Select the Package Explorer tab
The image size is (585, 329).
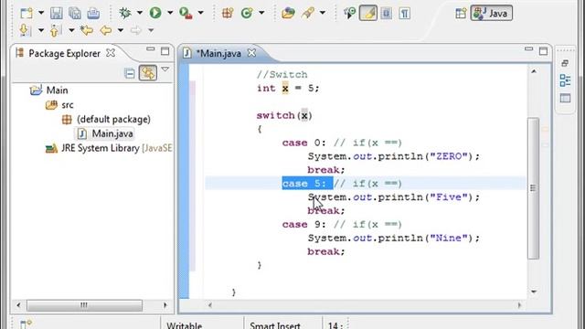pyautogui.click(x=64, y=53)
